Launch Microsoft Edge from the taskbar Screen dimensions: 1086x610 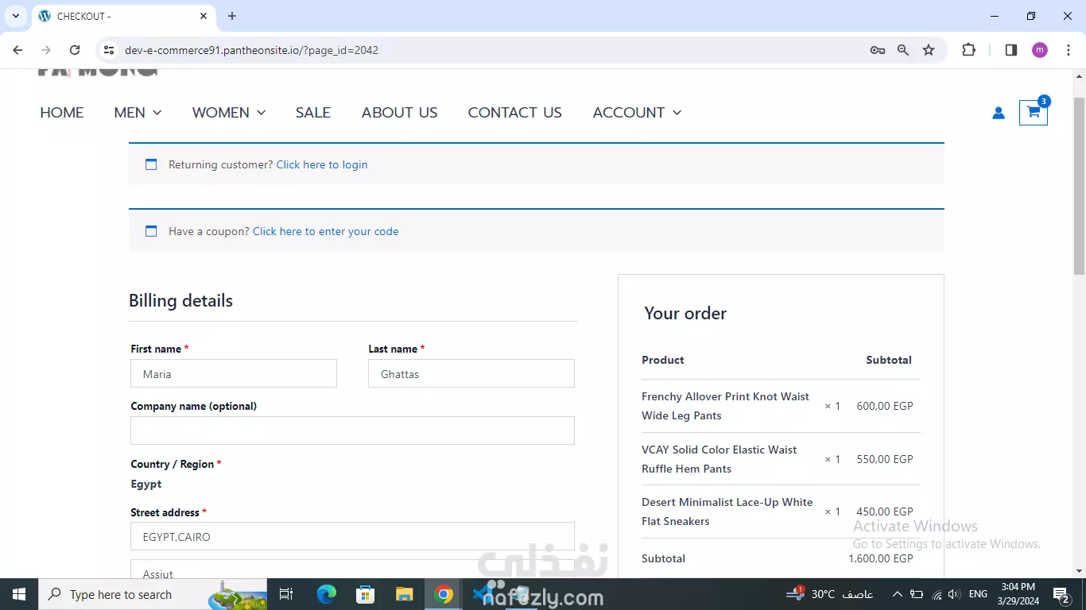[x=327, y=594]
